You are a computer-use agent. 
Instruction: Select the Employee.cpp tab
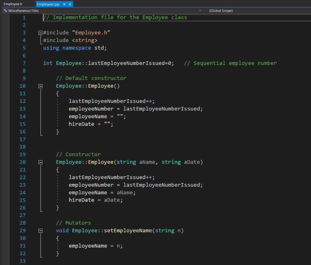click(49, 4)
